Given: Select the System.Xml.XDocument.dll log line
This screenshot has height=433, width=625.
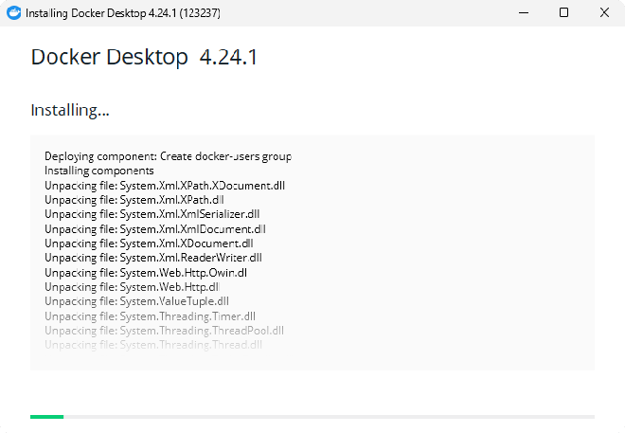Looking at the screenshot, I should (149, 244).
